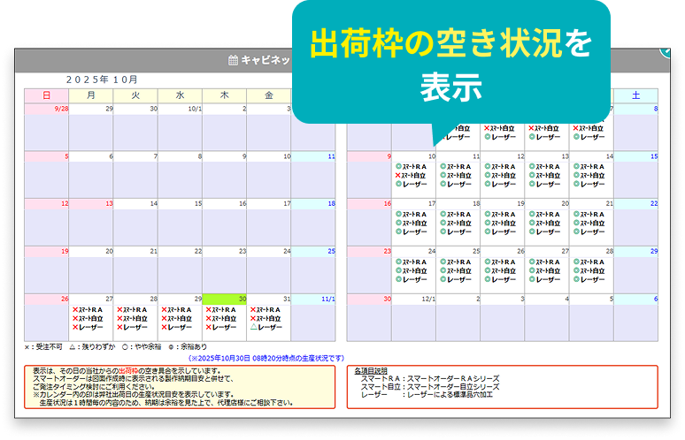This screenshot has height=440, width=685.
Task: Select the X mark beside レーザー on October 28
Action: 119,327
